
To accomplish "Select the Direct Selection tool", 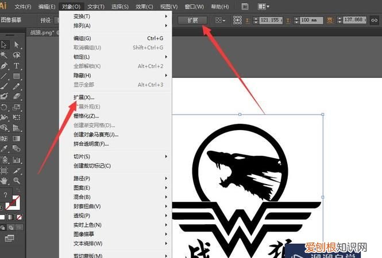I will (x=17, y=45).
